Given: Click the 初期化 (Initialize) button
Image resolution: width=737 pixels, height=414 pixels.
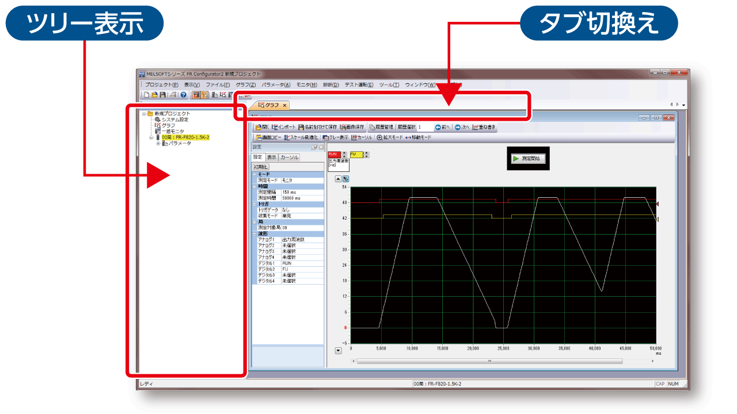Looking at the screenshot, I should click(261, 166).
